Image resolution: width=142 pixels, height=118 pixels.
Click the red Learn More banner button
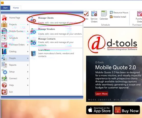coord(101,94)
